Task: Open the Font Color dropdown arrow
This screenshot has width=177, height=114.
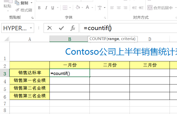Action: tap(92, 8)
